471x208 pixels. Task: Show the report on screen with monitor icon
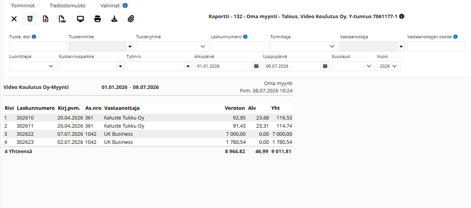[x=80, y=19]
